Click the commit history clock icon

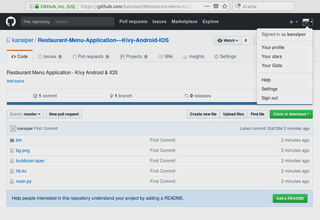coord(35,96)
